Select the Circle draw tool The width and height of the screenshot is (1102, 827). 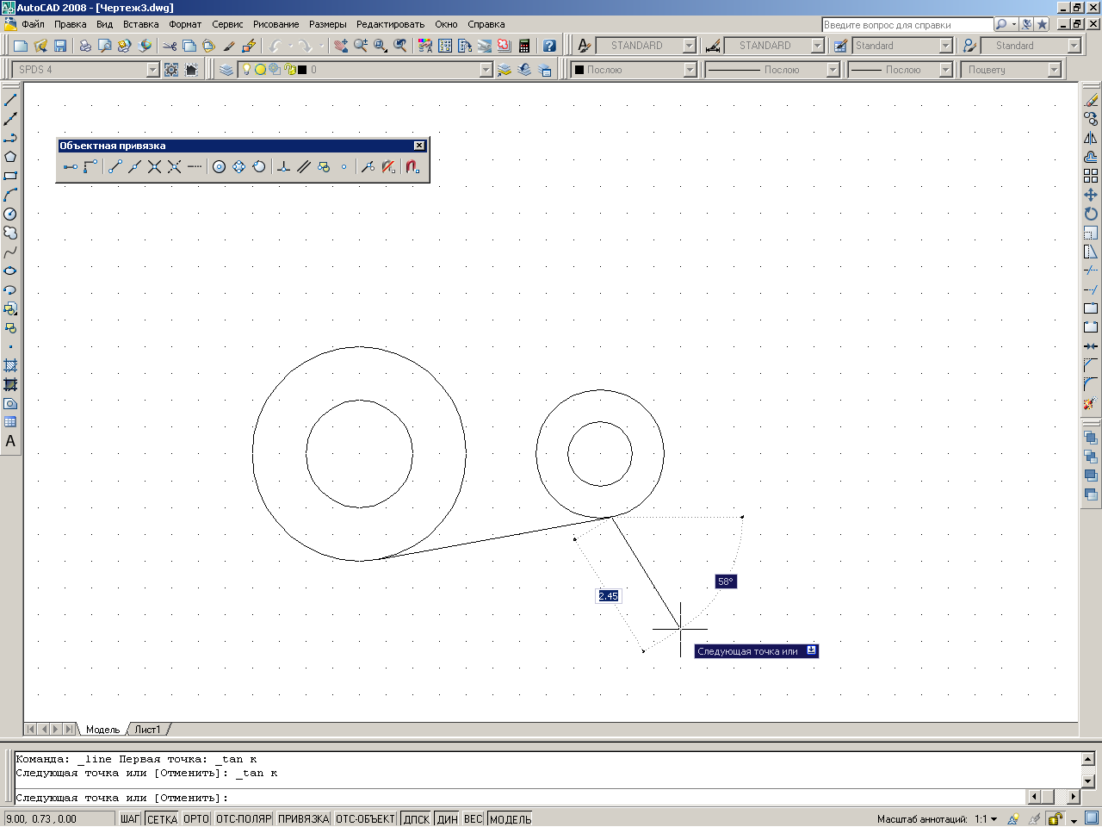pyautogui.click(x=10, y=214)
